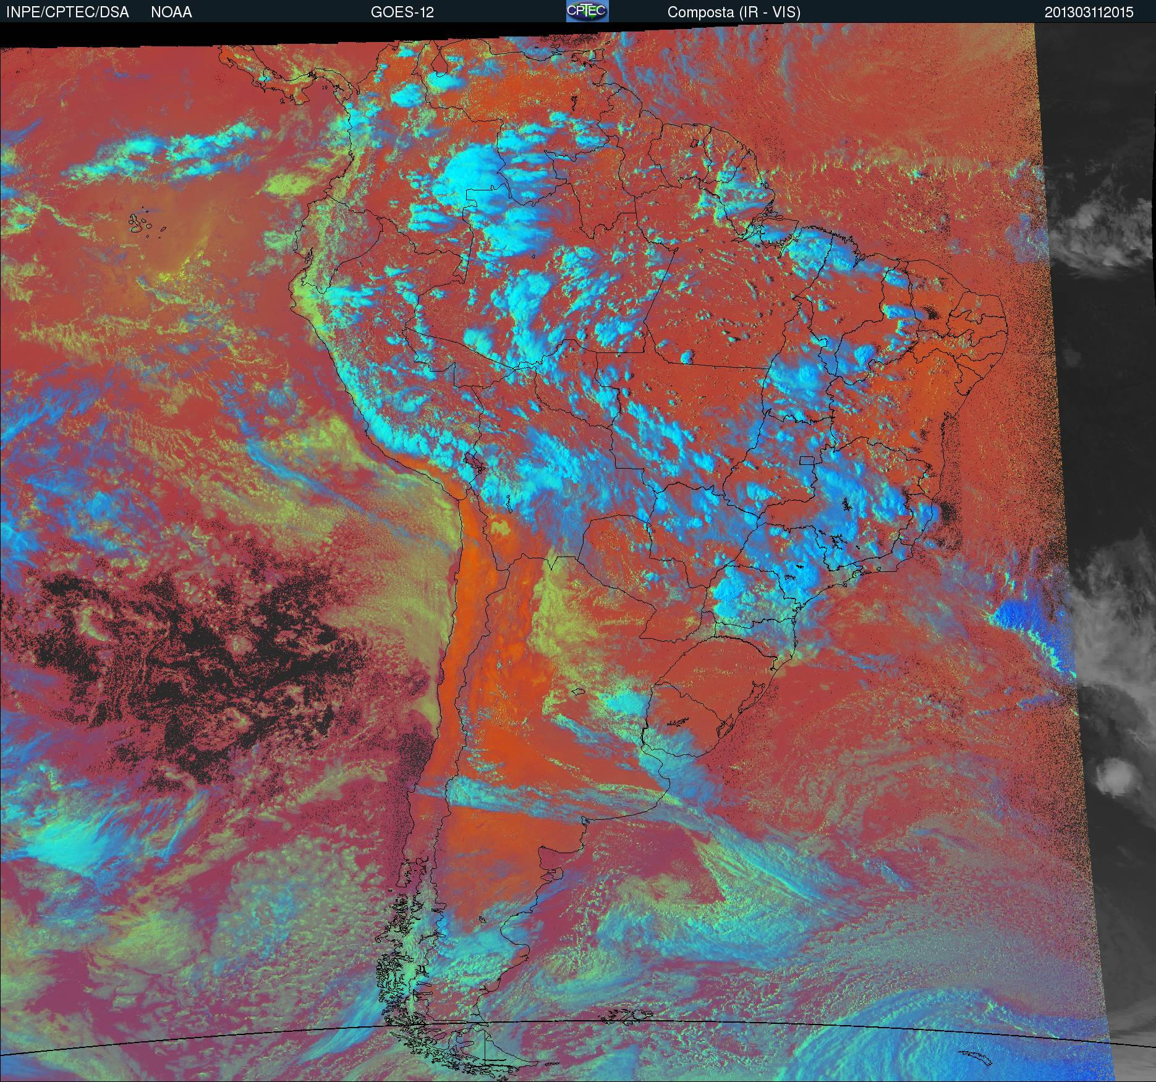Click the 201303112015 timestamp
The image size is (1156, 1082).
coord(1089,12)
